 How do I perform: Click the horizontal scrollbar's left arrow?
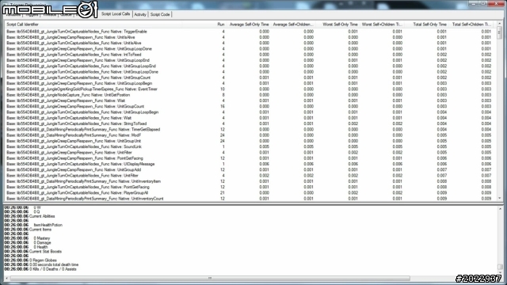[x=6, y=278]
